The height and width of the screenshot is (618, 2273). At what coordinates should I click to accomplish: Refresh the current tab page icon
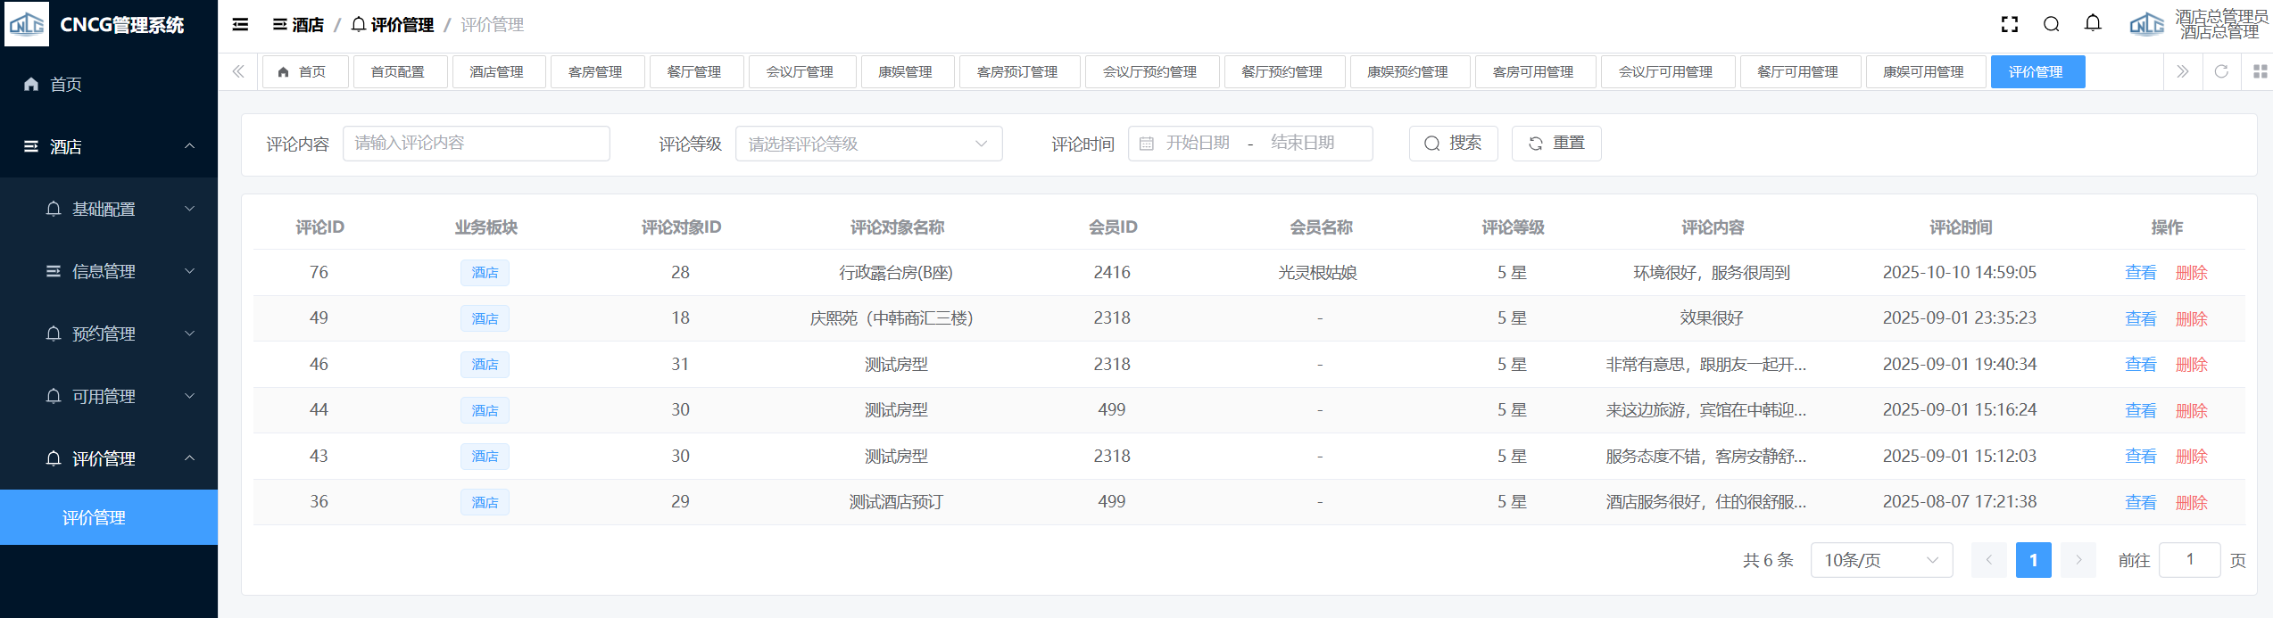[2221, 71]
